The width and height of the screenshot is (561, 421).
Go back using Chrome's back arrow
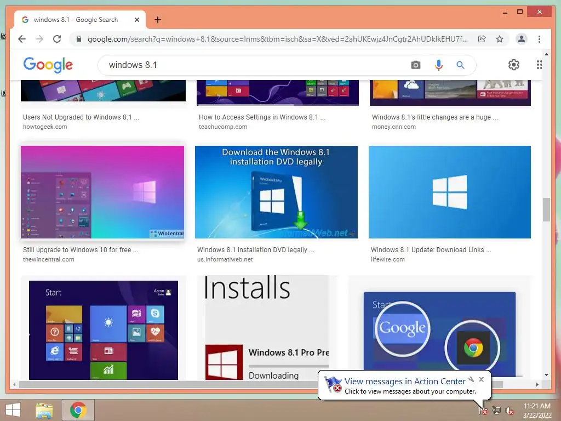[22, 39]
